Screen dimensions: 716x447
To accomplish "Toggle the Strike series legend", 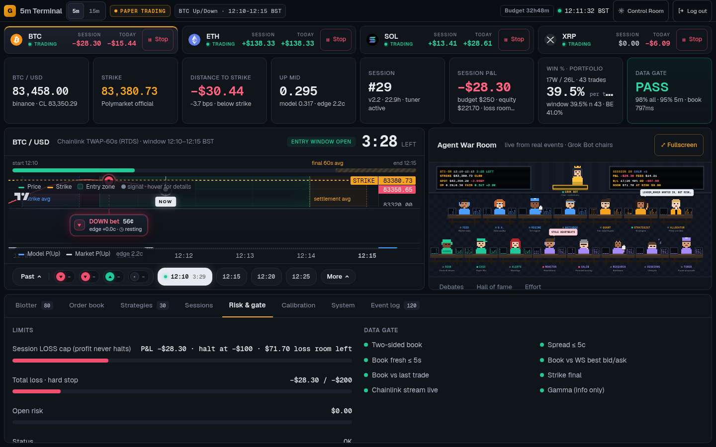I will pyautogui.click(x=60, y=187).
